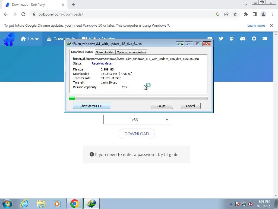Click Internet Download Manager taskbar icon
Screen dimensions: 278x209
pyautogui.click(x=91, y=204)
